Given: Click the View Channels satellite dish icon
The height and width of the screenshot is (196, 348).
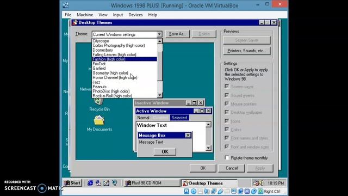Looking at the screenshot, I should 115,183.
